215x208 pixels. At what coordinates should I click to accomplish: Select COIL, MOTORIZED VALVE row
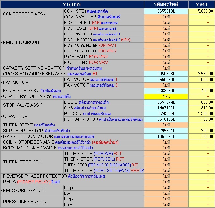[x=72, y=142]
